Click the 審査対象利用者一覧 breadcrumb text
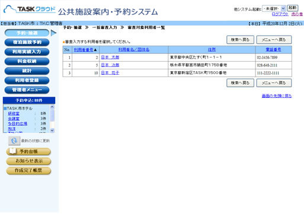 (x=146, y=27)
